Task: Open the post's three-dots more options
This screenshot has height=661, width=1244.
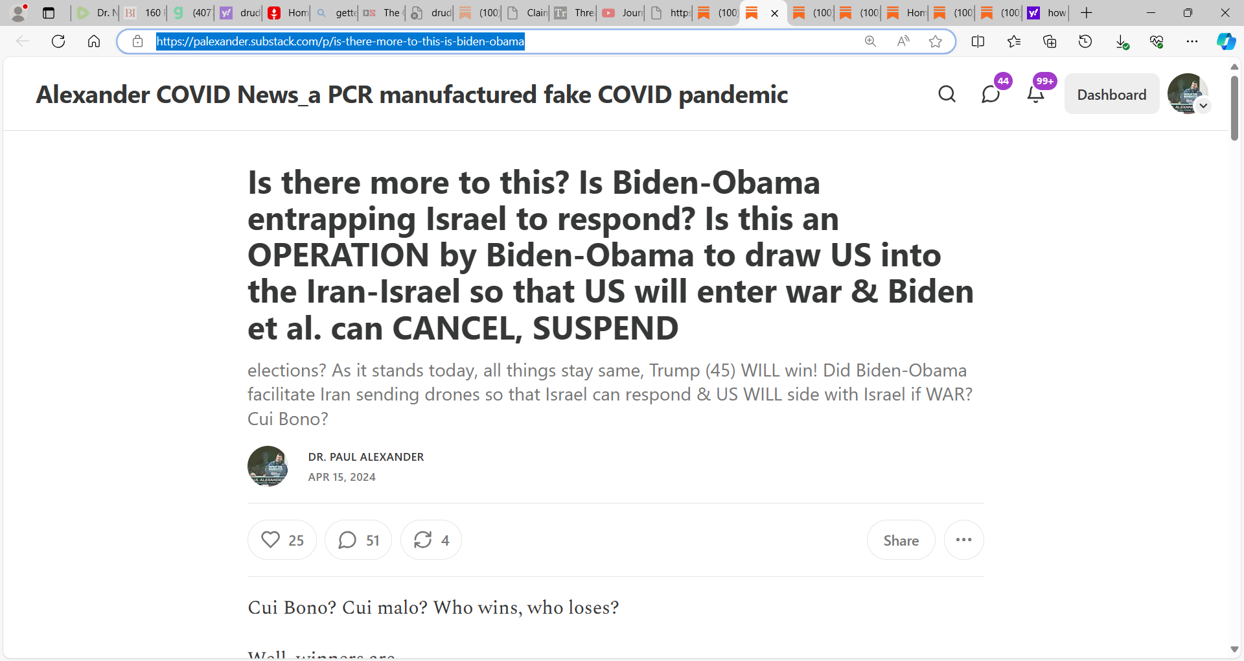Action: [964, 540]
